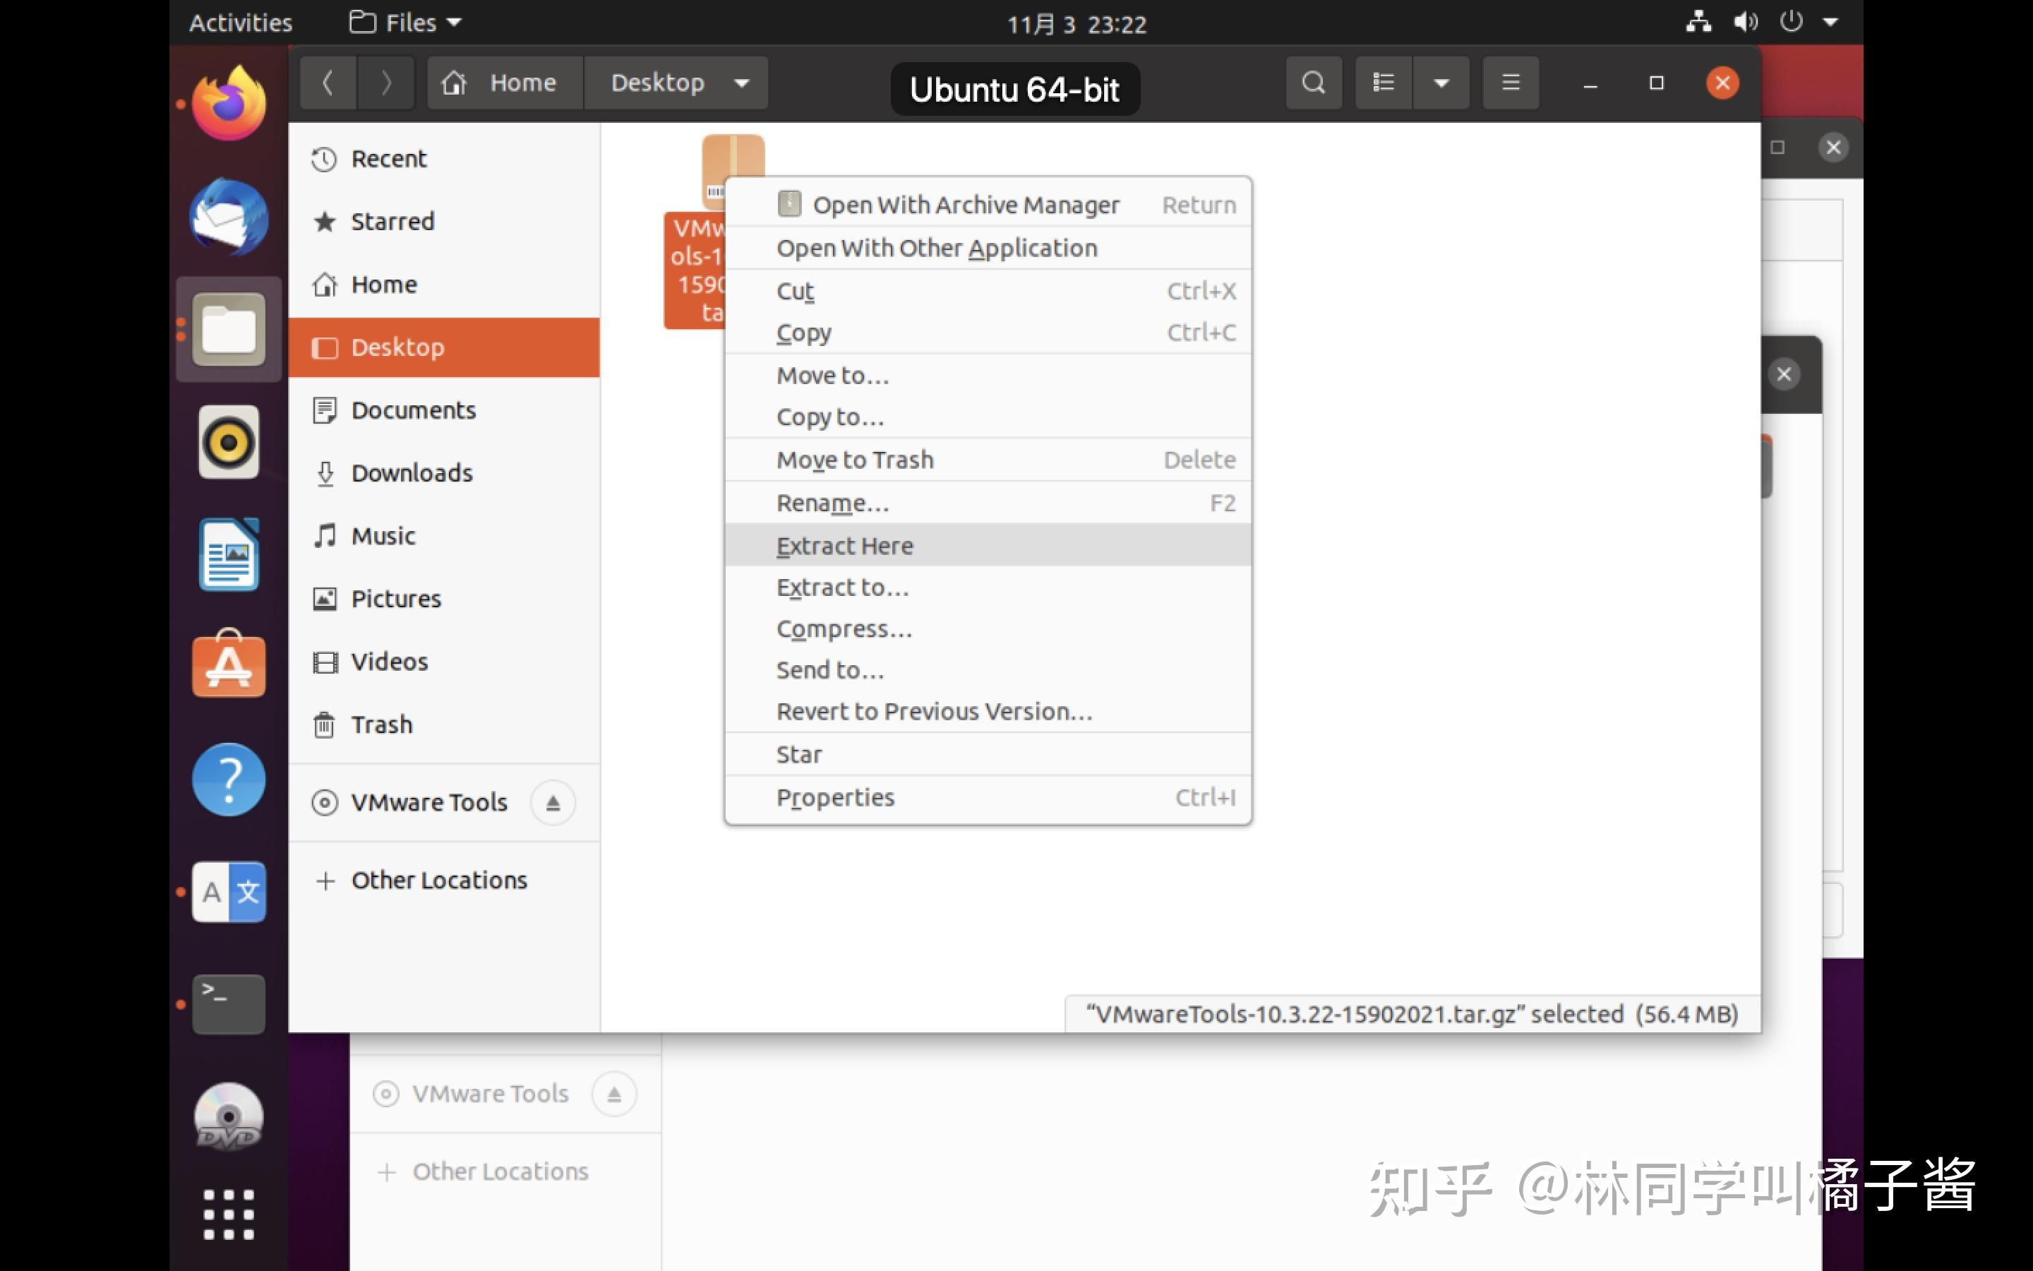Open LibreOffice Writer from the dock
Viewport: 2033px width, 1271px height.
tap(229, 555)
